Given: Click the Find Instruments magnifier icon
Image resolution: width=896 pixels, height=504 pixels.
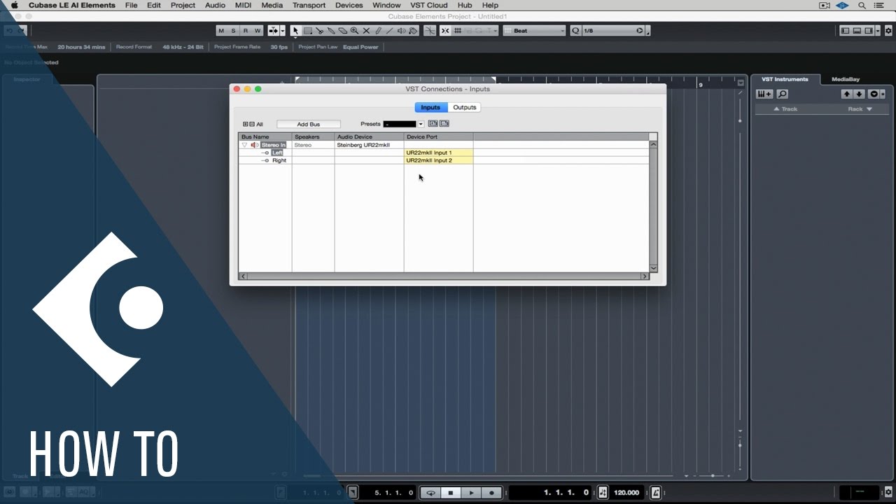Looking at the screenshot, I should coord(783,94).
